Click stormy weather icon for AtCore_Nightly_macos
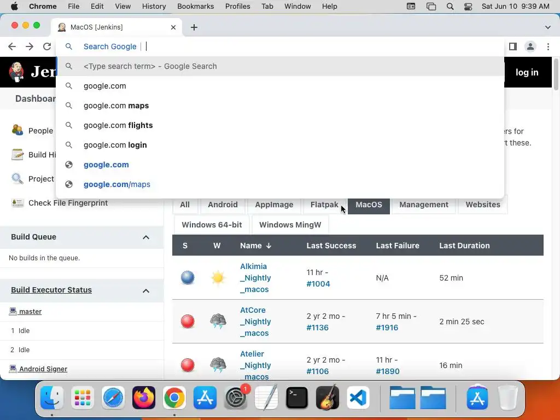Screen dimensions: 560x420 [x=218, y=321]
